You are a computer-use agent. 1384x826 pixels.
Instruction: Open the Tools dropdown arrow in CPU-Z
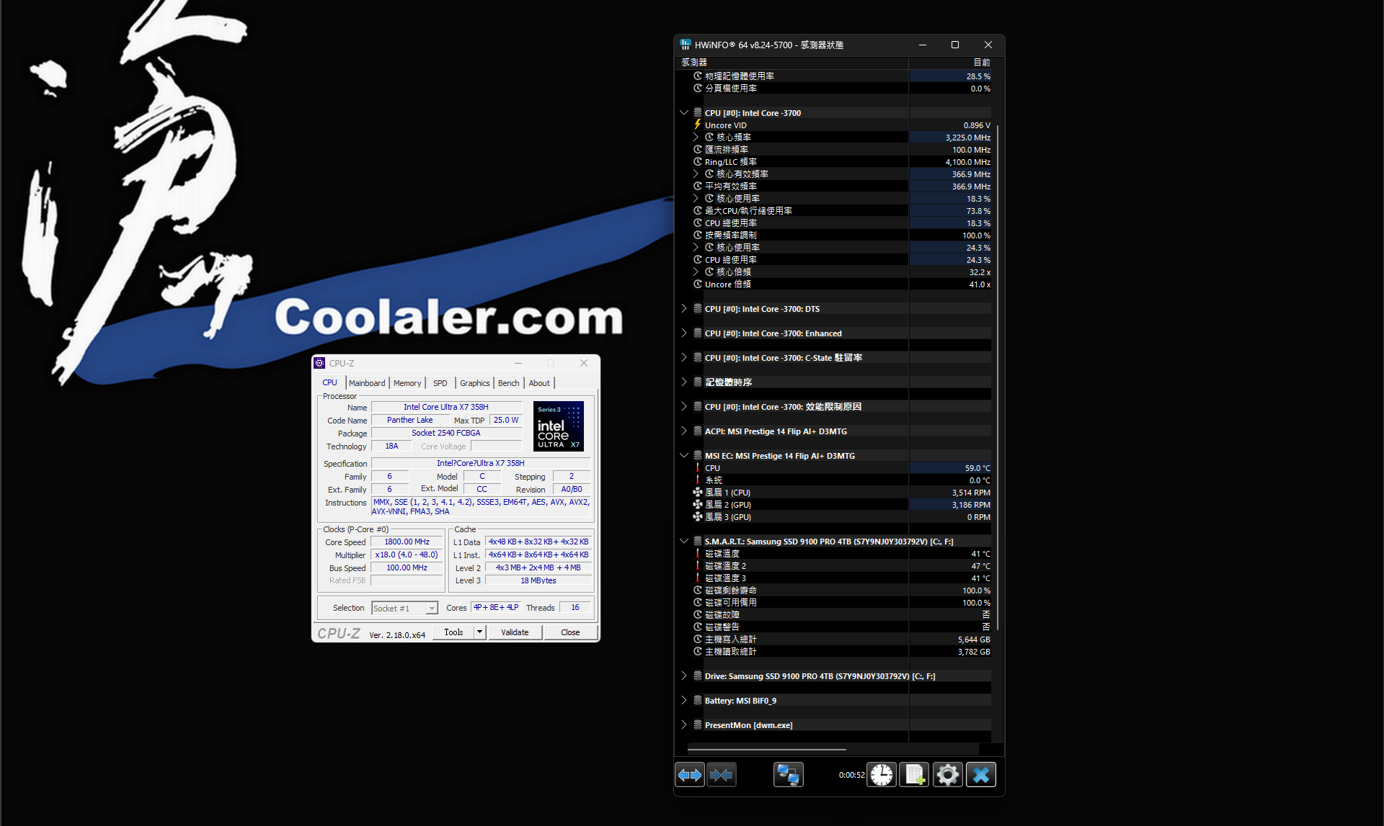479,632
